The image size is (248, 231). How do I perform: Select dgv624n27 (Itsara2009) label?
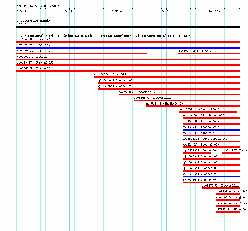coord(201,145)
